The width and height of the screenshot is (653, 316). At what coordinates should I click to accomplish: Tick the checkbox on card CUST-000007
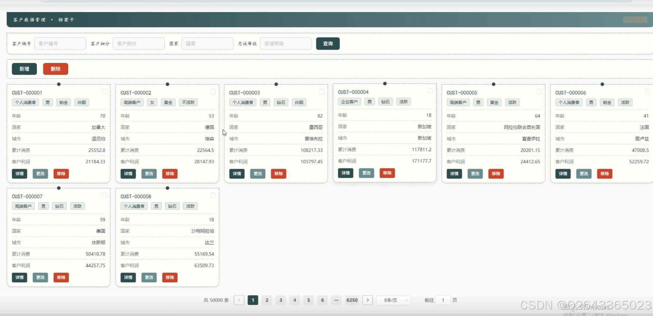point(104,195)
